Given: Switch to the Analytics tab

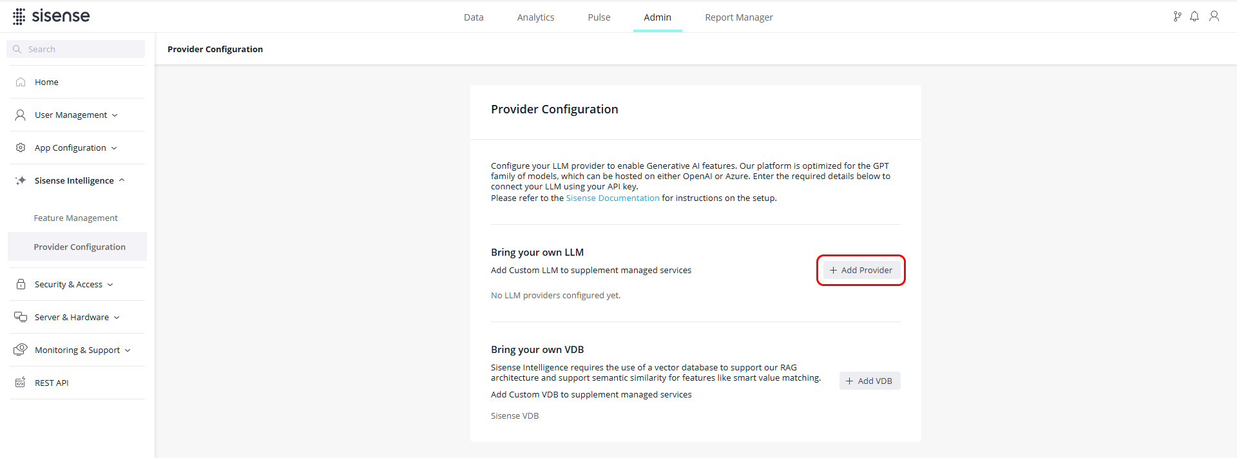Looking at the screenshot, I should tap(535, 17).
